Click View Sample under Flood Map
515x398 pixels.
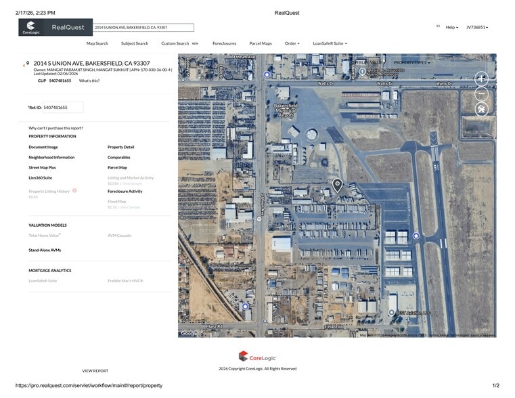(x=130, y=207)
